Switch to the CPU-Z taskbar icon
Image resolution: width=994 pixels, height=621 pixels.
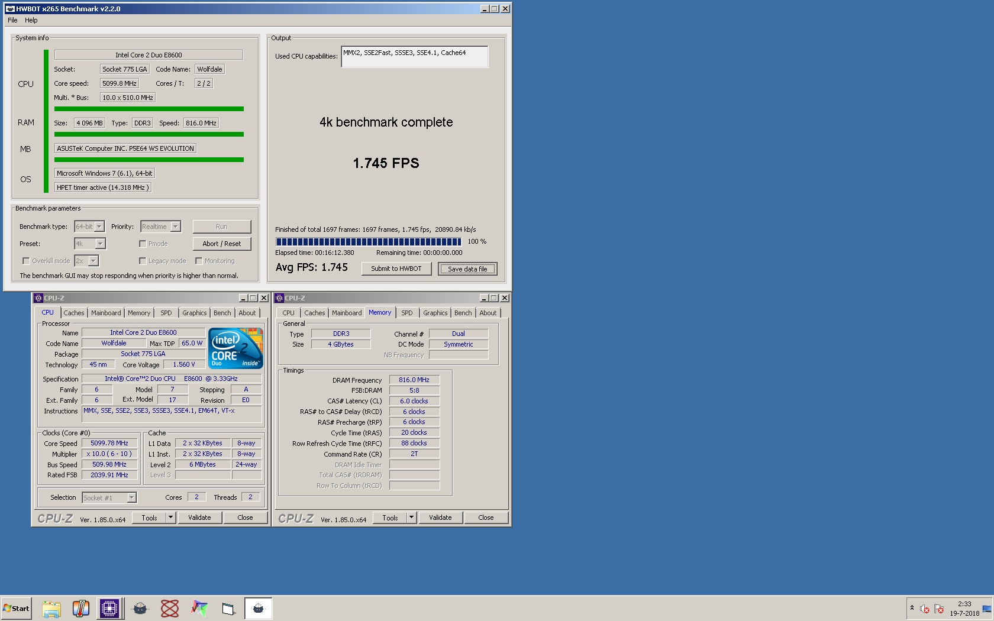tap(109, 608)
